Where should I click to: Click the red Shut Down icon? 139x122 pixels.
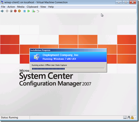click(15, 11)
